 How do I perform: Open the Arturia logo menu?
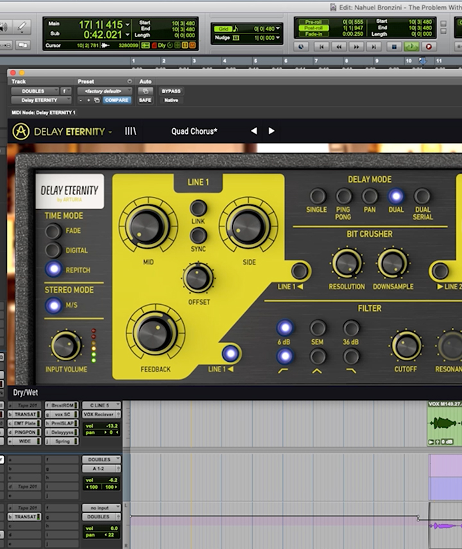click(x=21, y=131)
